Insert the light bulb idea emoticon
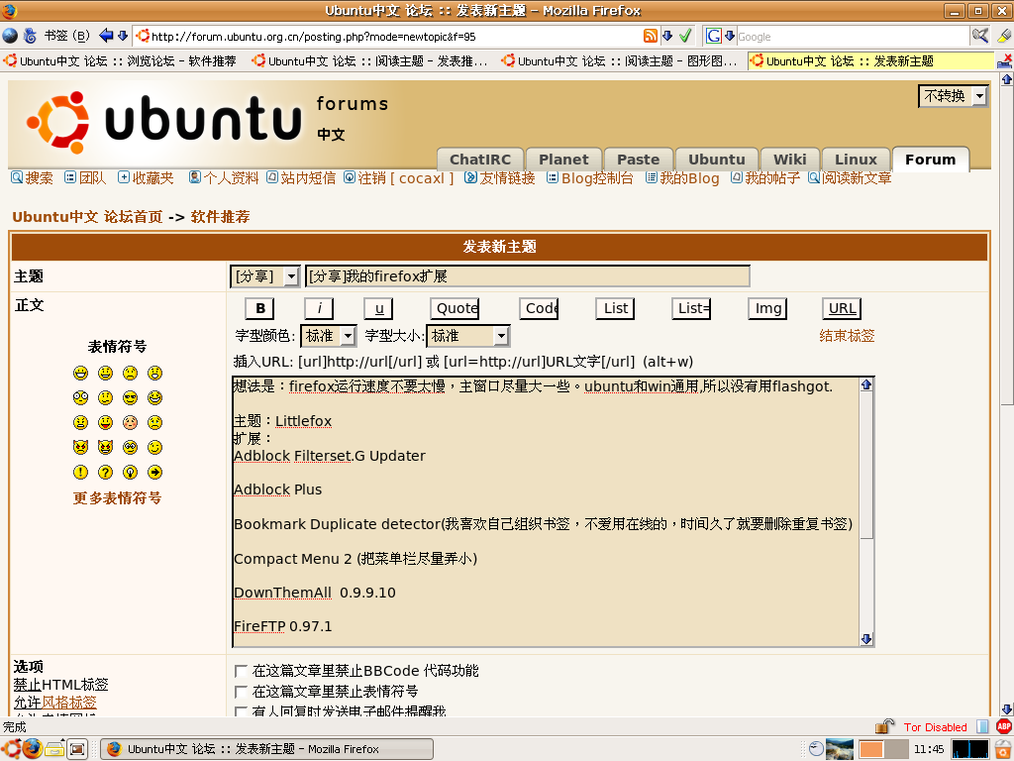 pyautogui.click(x=130, y=472)
